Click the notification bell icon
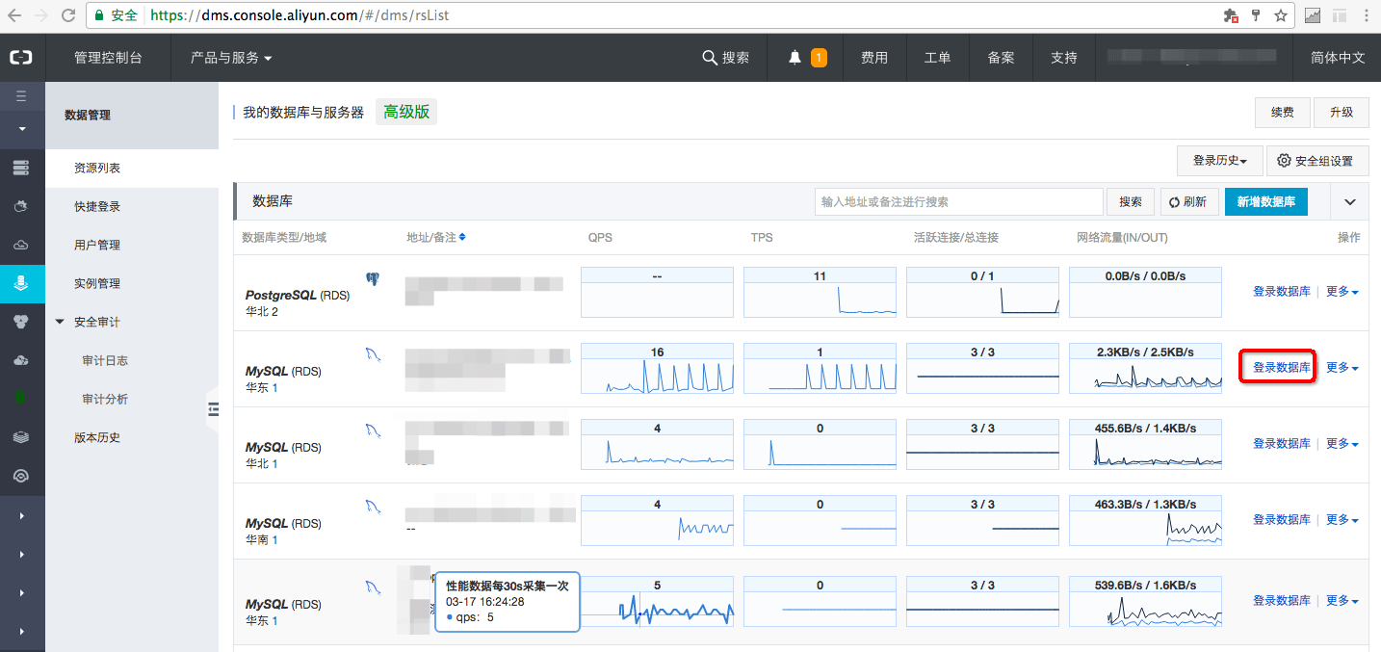The width and height of the screenshot is (1381, 652). click(795, 58)
